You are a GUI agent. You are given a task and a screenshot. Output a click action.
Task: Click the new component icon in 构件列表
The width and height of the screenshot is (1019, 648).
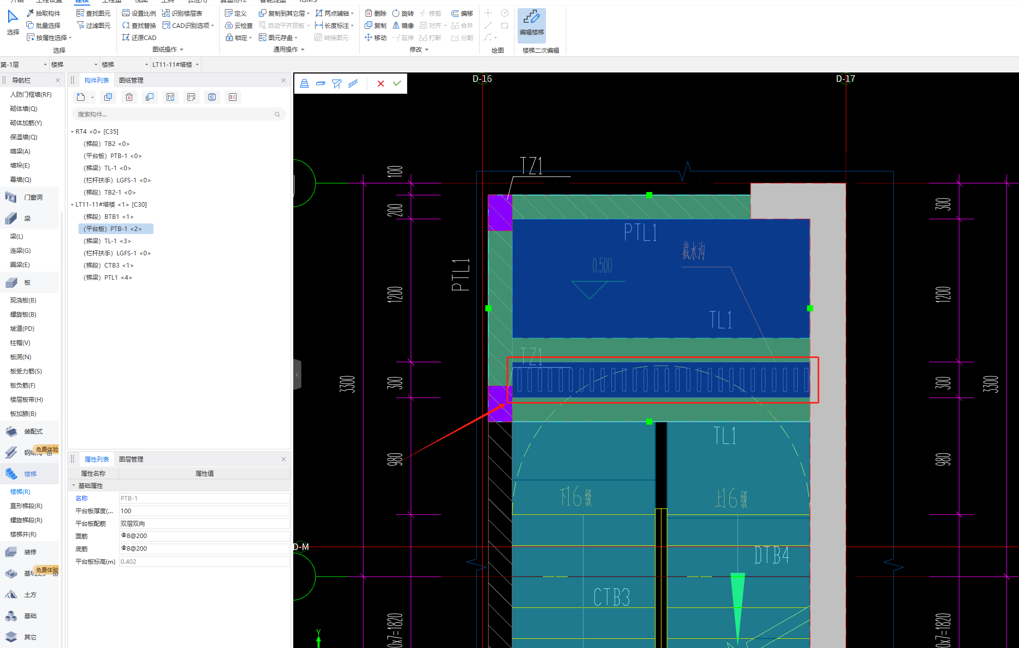tap(81, 97)
